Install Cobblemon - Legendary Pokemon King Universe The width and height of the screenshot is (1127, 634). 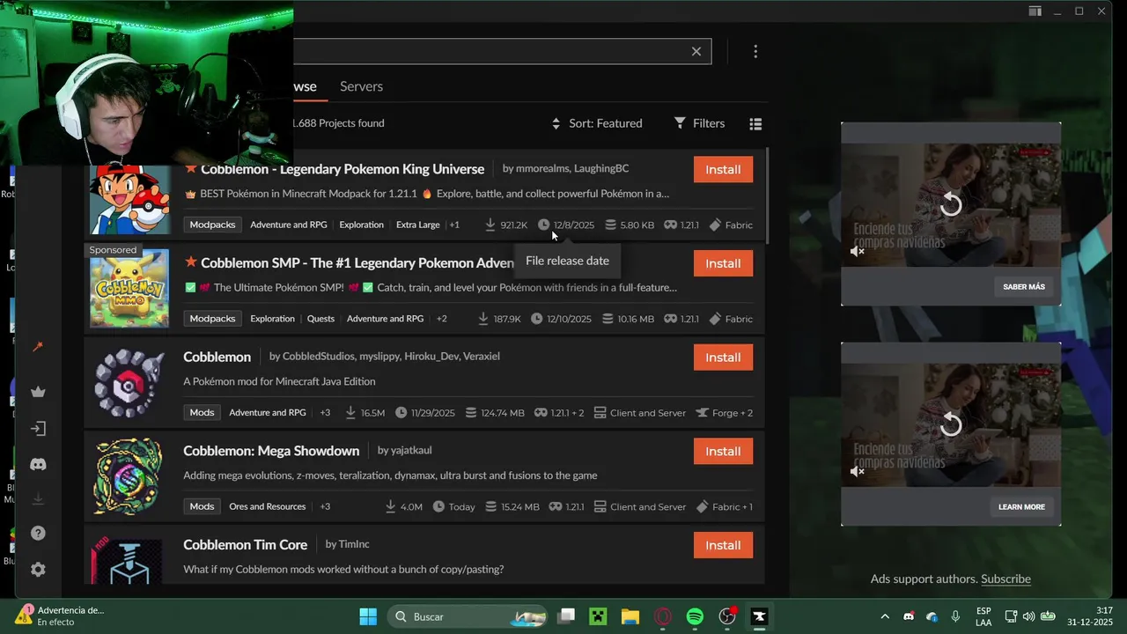[723, 169]
